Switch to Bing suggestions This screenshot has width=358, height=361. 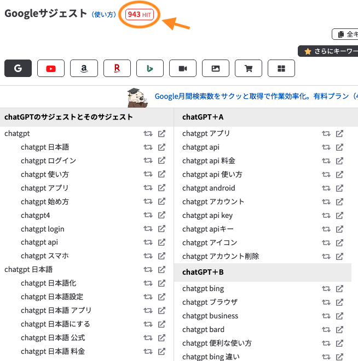tap(149, 68)
